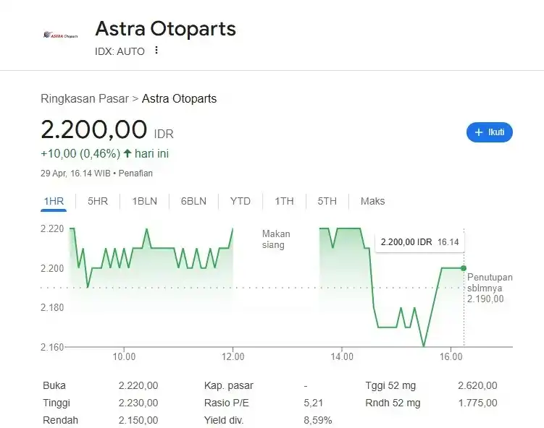Image resolution: width=544 pixels, height=428 pixels.
Task: Open the three-dot more options menu
Action: coord(156,51)
